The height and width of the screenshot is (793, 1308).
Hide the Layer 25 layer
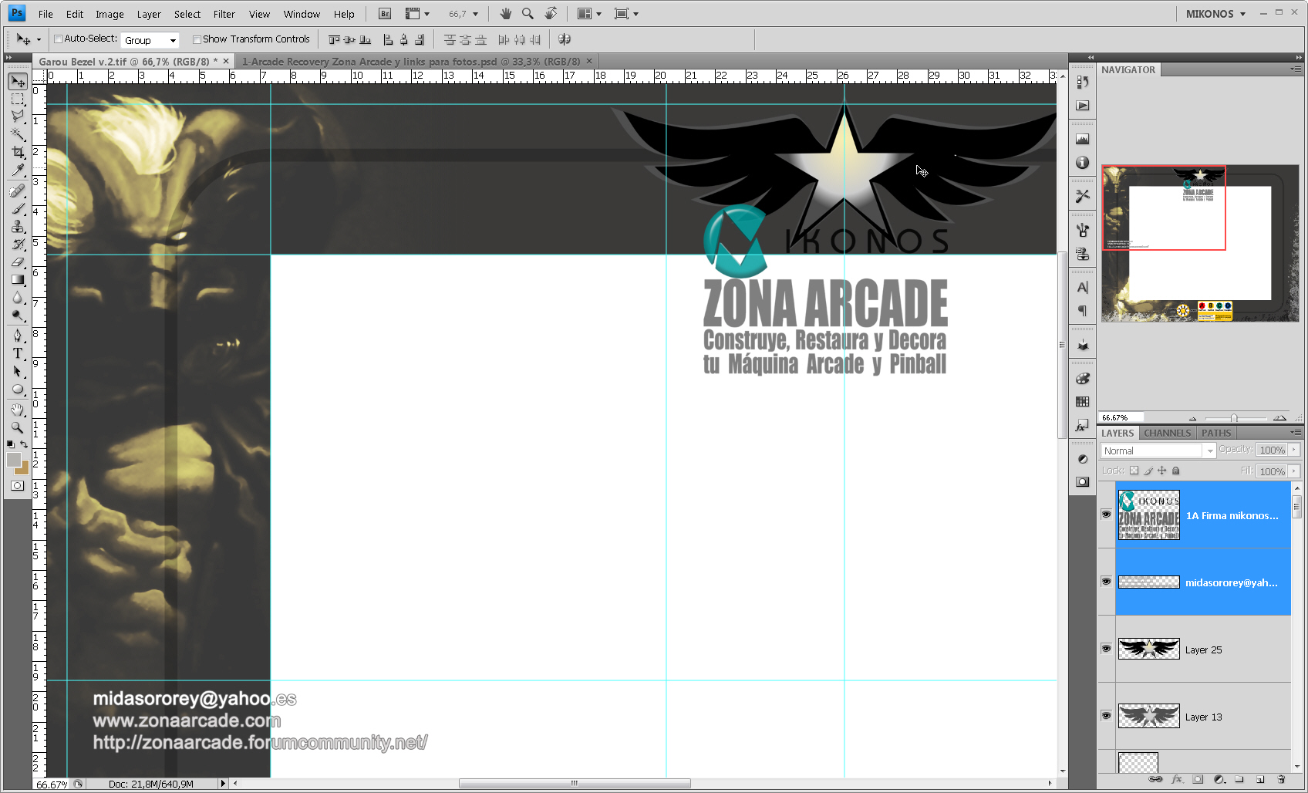1106,649
